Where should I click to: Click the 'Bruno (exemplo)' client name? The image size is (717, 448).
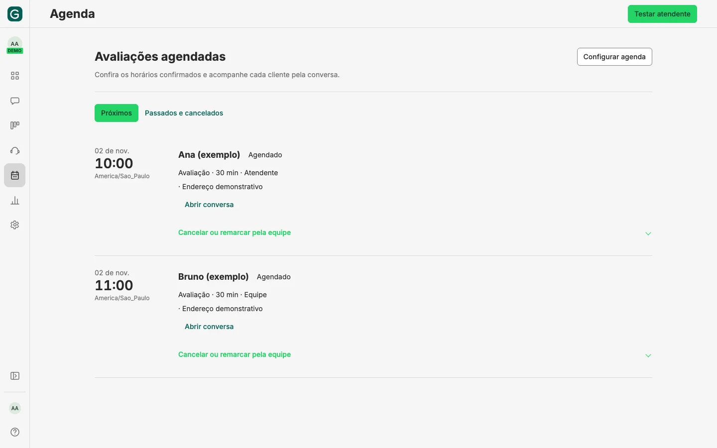point(214,277)
